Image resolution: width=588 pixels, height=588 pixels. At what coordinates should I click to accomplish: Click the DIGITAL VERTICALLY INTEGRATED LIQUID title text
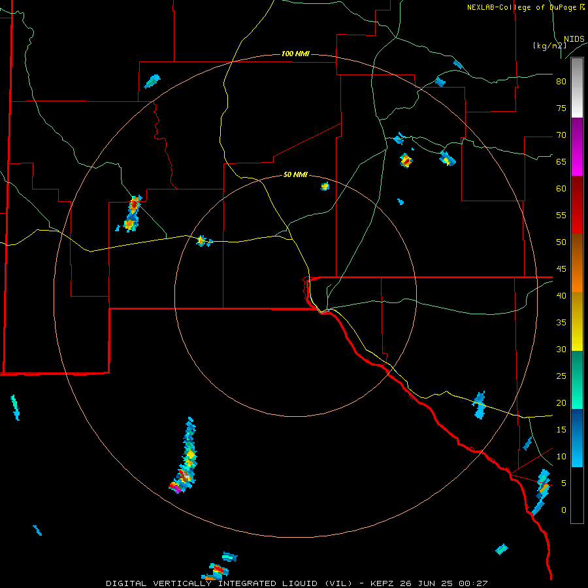[213, 583]
